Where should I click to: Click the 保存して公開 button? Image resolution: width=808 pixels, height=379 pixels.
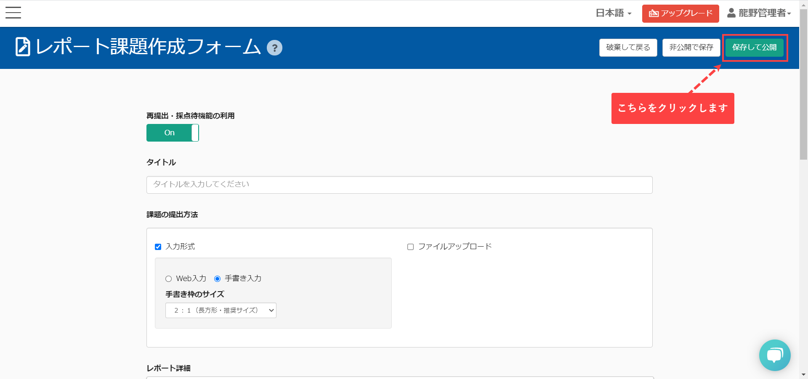pyautogui.click(x=754, y=47)
